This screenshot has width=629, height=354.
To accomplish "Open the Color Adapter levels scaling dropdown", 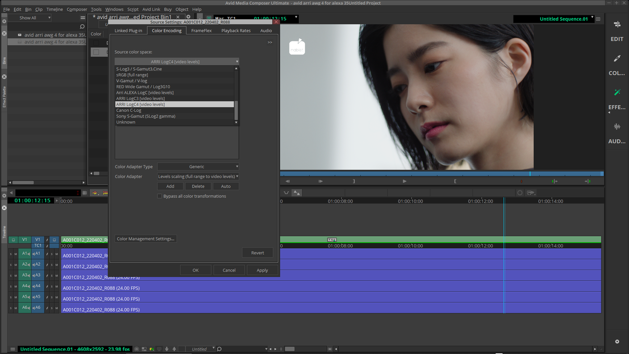I will [x=198, y=177].
